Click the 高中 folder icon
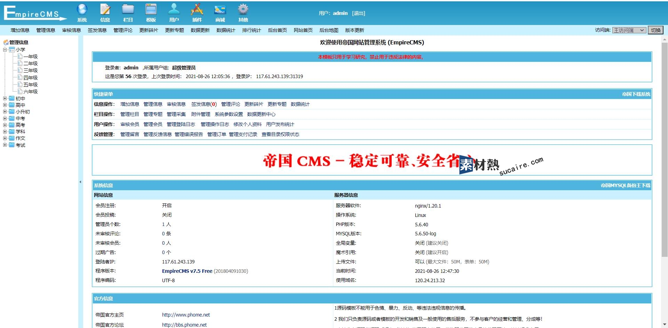The width and height of the screenshot is (668, 328). 12,105
